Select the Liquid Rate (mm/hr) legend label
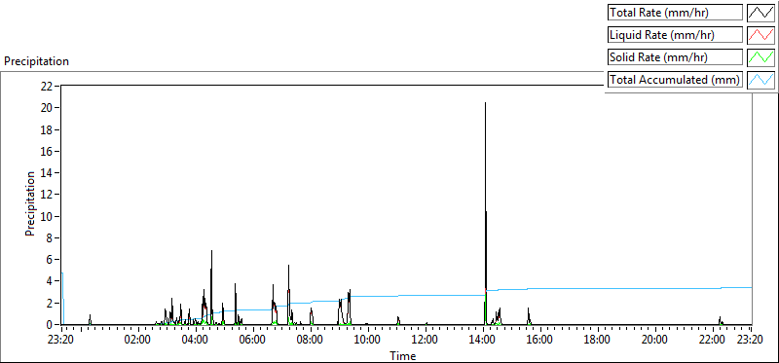 (675, 35)
